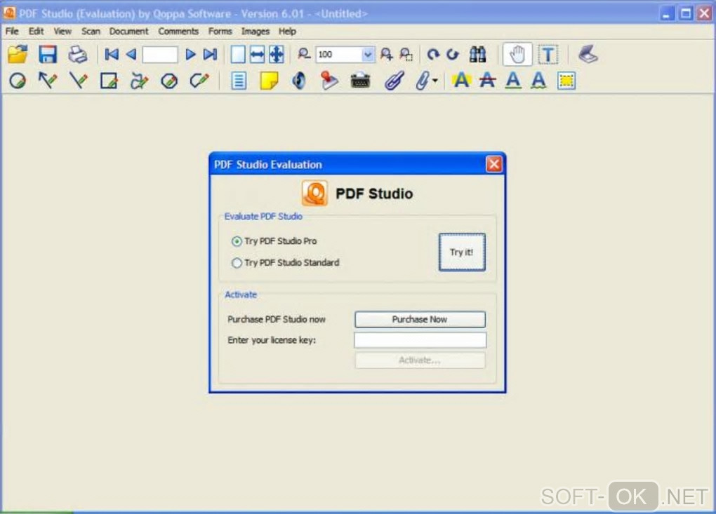716x514 pixels.
Task: Select Try PDF Studio Pro option
Action: click(x=274, y=241)
